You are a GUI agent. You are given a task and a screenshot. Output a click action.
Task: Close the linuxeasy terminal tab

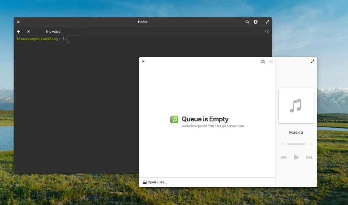click(28, 31)
